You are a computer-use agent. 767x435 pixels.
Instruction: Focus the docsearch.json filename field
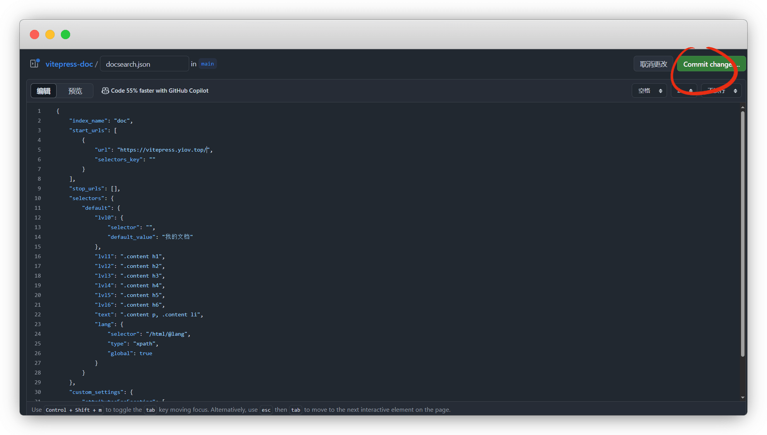(144, 64)
